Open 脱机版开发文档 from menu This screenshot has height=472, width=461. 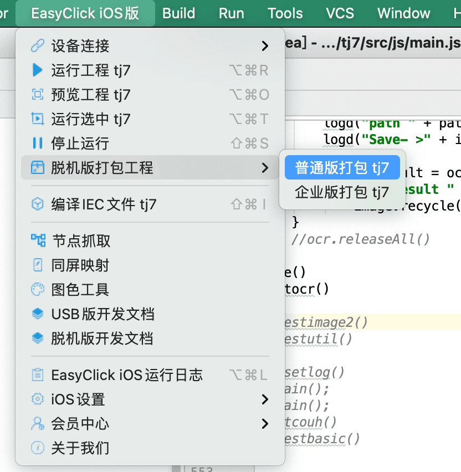tap(150, 338)
